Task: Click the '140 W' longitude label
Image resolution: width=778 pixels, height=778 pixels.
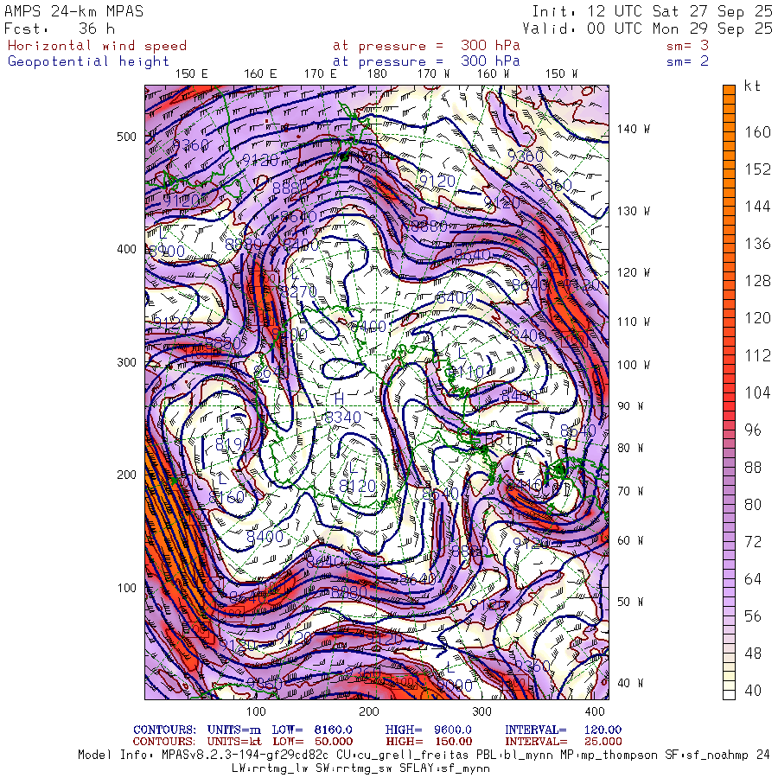Action: 633,129
